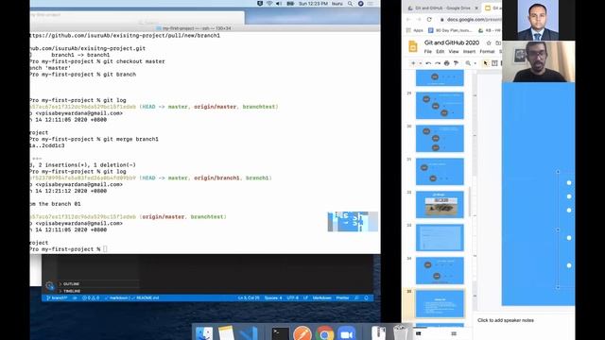The width and height of the screenshot is (605, 340).
Task: Open the 90 Day Plan bookmark
Action: pyautogui.click(x=450, y=30)
